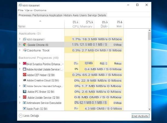Select Adobe CEF Helper (32 Bit) row
This screenshot has height=123, width=167.
point(71,75)
